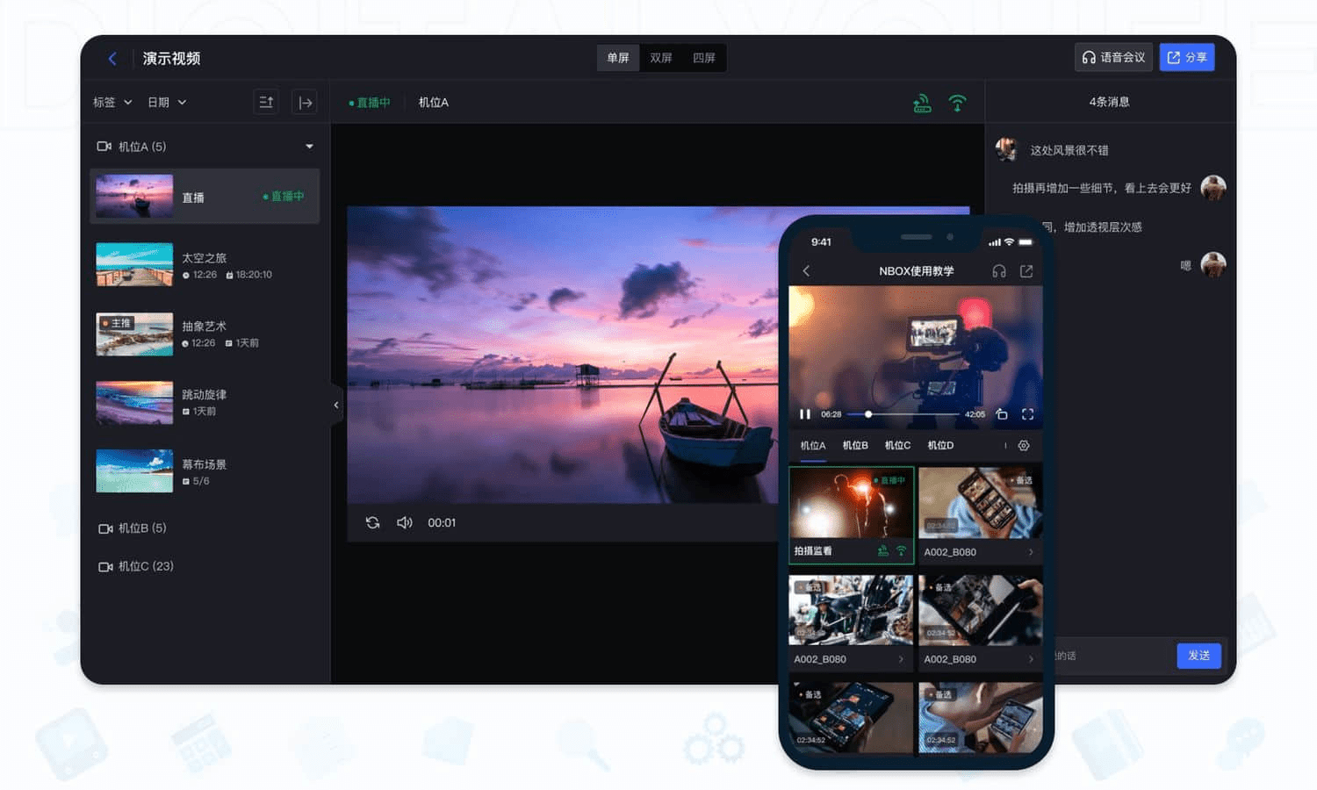This screenshot has height=790, width=1317.
Task: Switch to 四屏 quad-screen view
Action: [704, 58]
